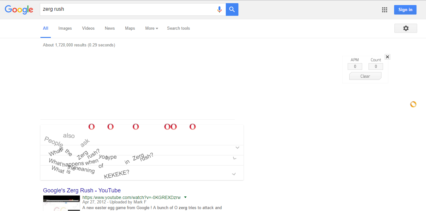The image size is (426, 211).
Task: Switch to the Images tab
Action: tap(65, 28)
